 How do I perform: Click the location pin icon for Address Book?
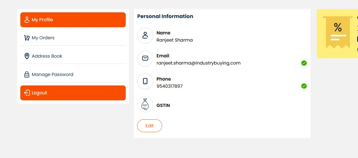27,56
